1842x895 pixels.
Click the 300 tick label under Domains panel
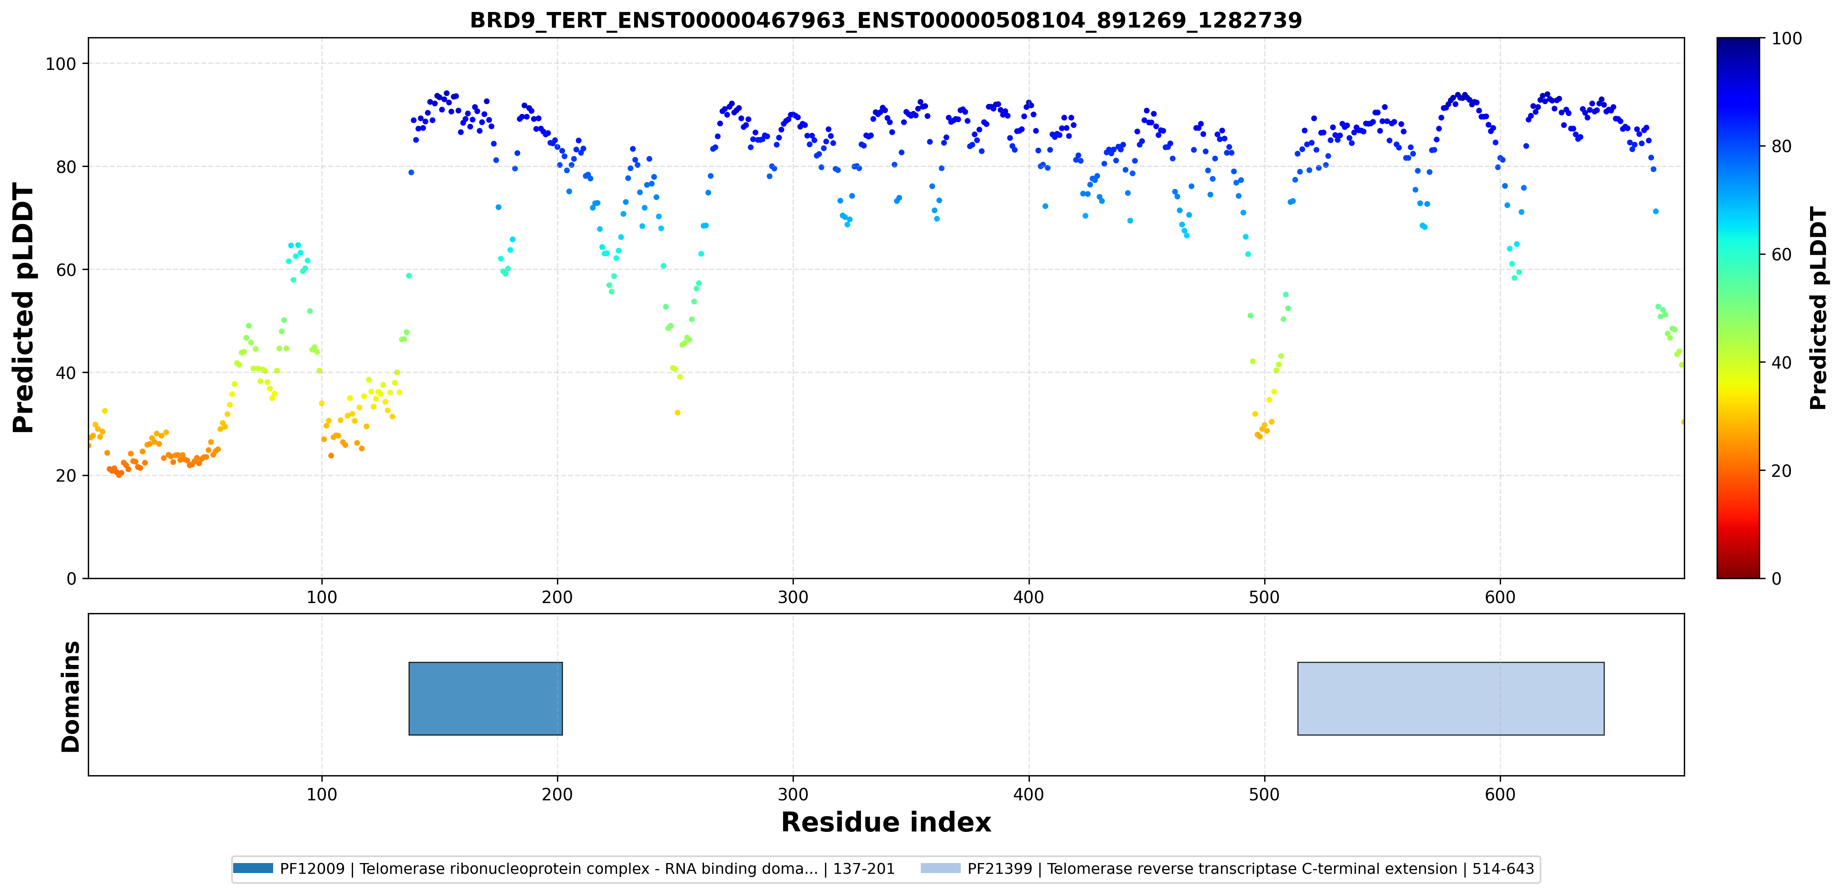[793, 794]
